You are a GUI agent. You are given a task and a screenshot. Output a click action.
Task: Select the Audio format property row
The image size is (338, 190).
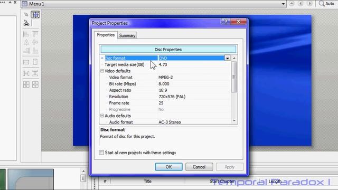click(121, 122)
